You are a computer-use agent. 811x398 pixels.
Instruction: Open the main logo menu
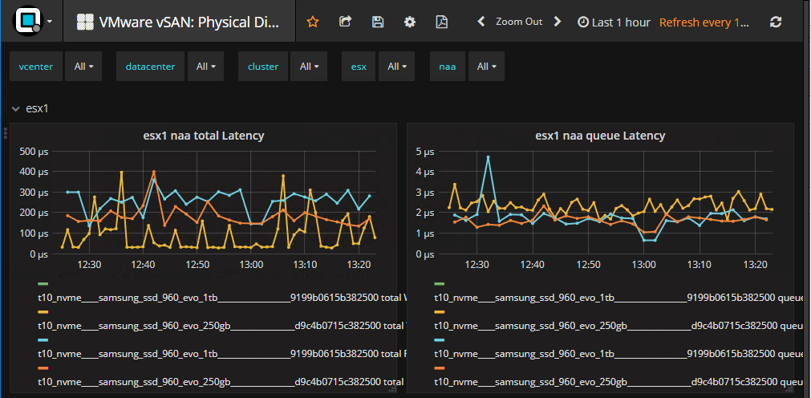coord(34,22)
